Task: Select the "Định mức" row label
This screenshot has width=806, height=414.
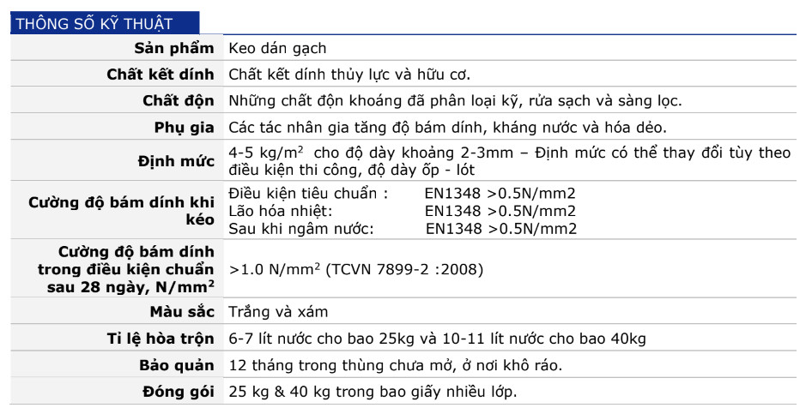Action: [176, 161]
